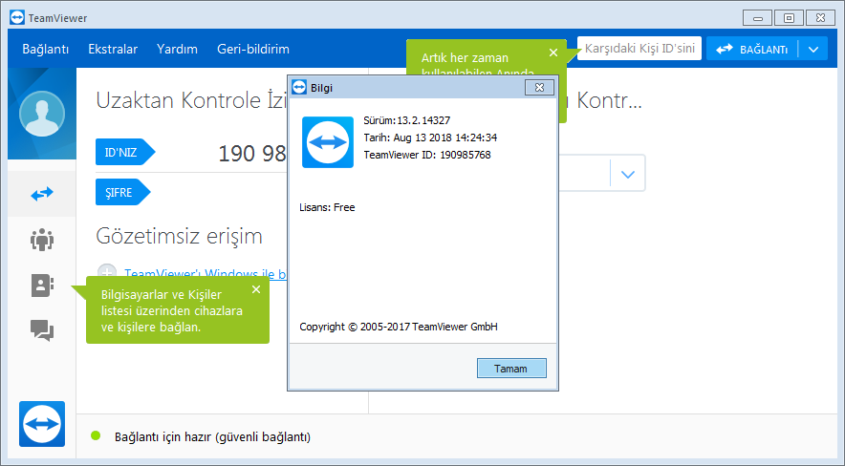Click the plus icon under Gözetimsiz erişim
This screenshot has height=466, width=845.
[x=107, y=272]
